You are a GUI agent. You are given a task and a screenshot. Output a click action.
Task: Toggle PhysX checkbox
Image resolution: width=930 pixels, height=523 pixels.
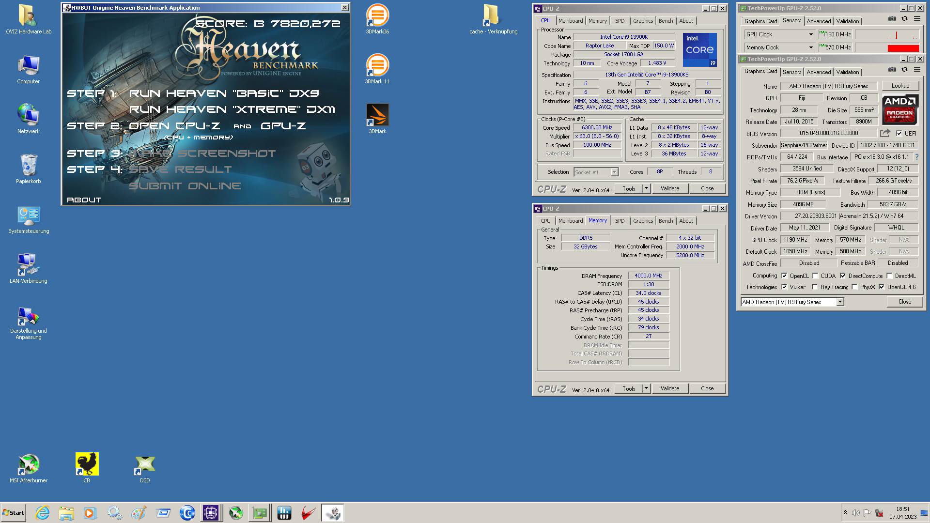pyautogui.click(x=854, y=287)
